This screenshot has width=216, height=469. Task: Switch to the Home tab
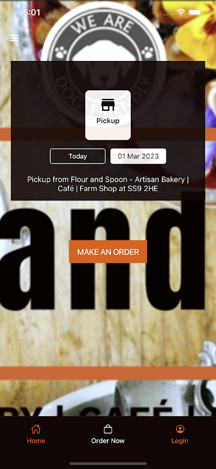click(x=36, y=434)
